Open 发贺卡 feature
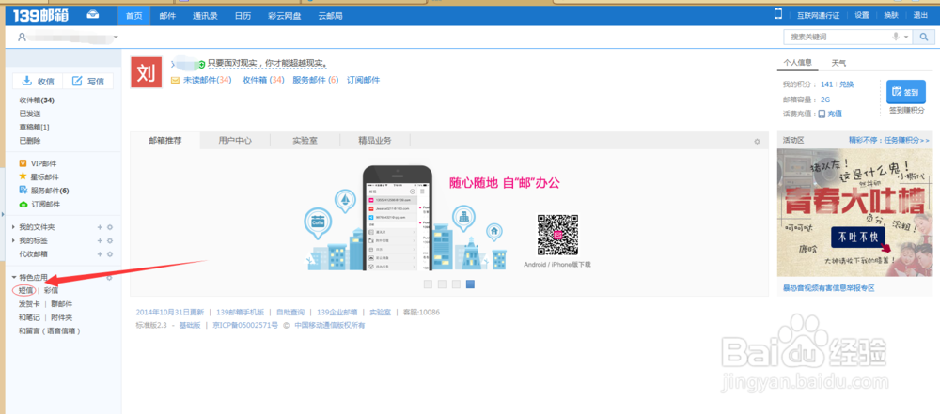 click(29, 304)
